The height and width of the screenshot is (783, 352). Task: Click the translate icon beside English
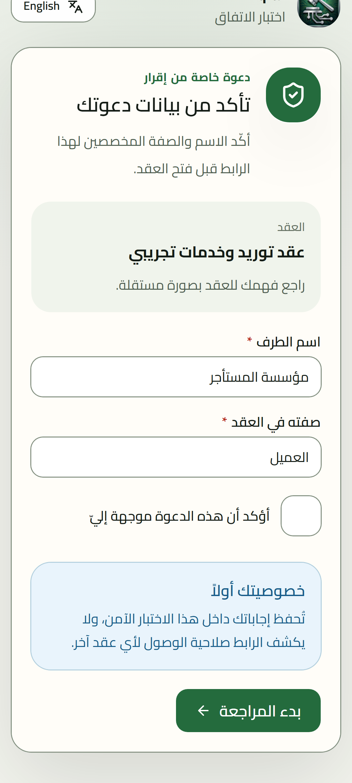[76, 7]
